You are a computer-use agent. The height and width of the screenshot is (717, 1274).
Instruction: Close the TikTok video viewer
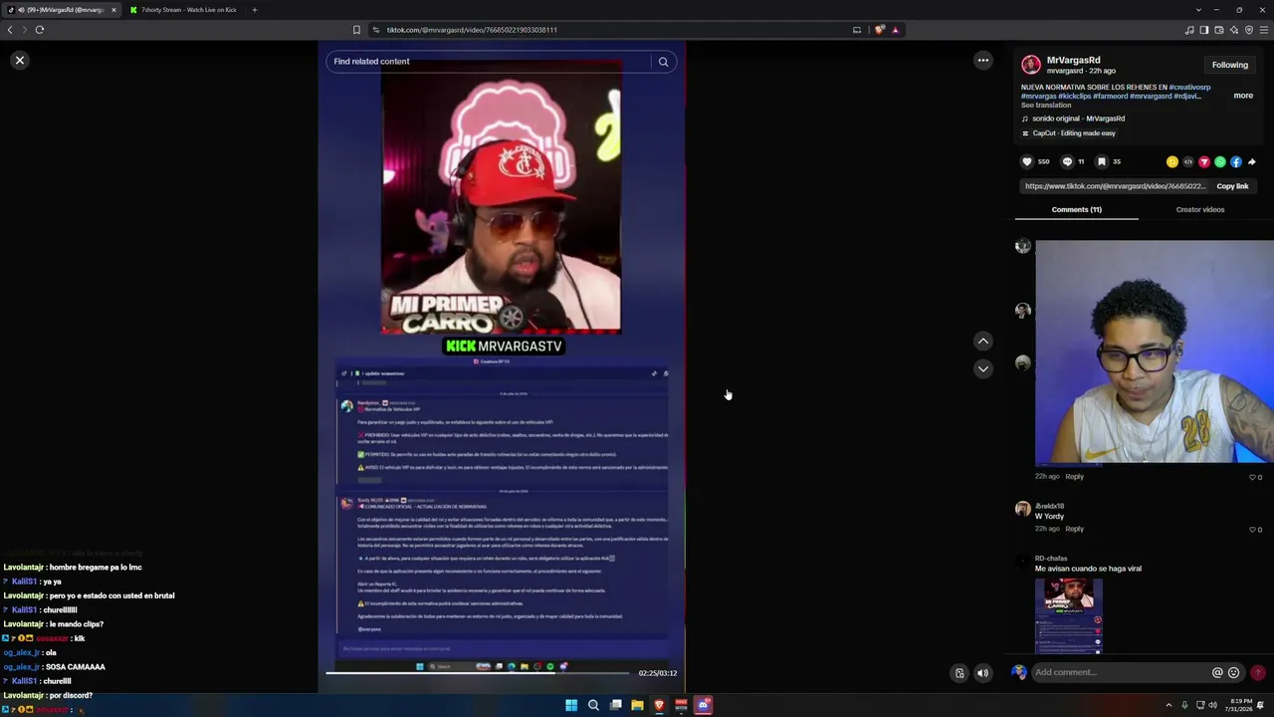[19, 61]
